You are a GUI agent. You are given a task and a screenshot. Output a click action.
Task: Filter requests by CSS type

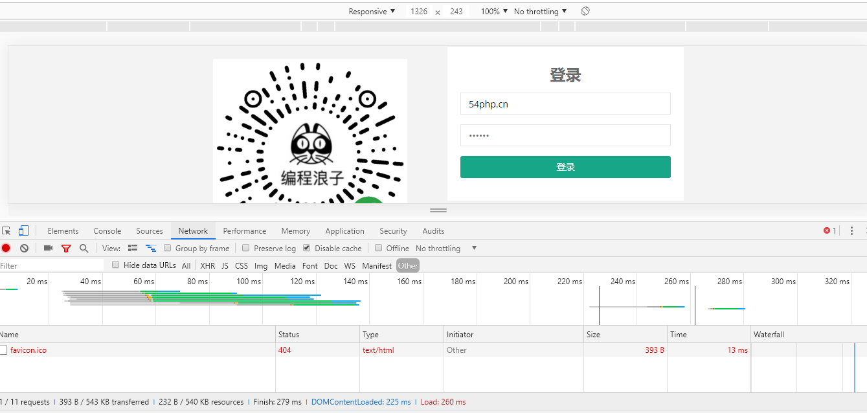[242, 265]
